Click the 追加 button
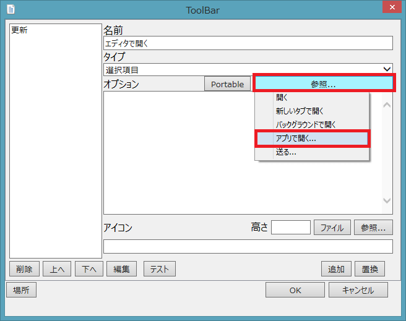 (336, 269)
